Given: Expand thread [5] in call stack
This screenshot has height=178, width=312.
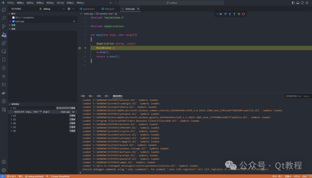Looking at the screenshot, I should (x=11, y=127).
